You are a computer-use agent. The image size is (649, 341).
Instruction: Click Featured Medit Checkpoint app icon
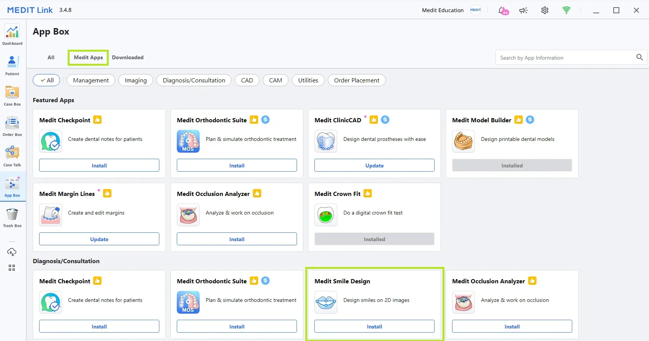(51, 141)
